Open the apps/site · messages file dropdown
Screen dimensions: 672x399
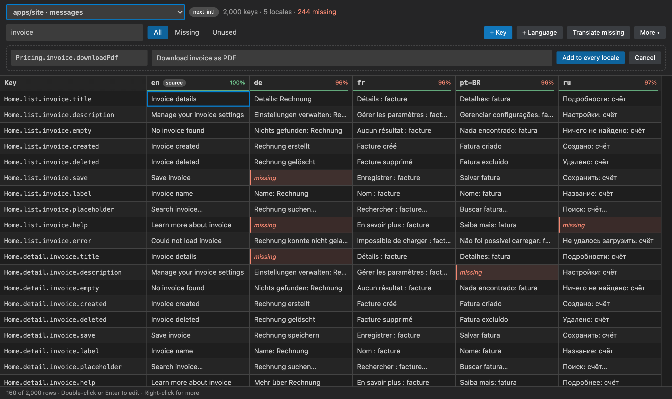(x=96, y=12)
